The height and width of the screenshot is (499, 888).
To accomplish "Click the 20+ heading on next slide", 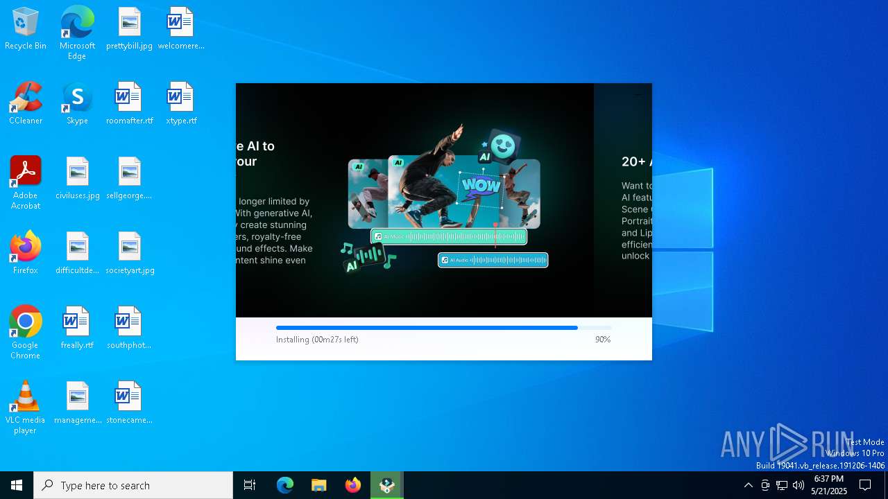I will click(636, 161).
